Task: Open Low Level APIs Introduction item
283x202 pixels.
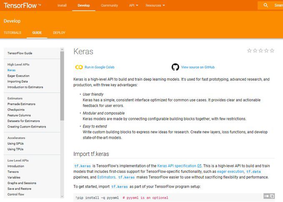Action: tap(16, 166)
